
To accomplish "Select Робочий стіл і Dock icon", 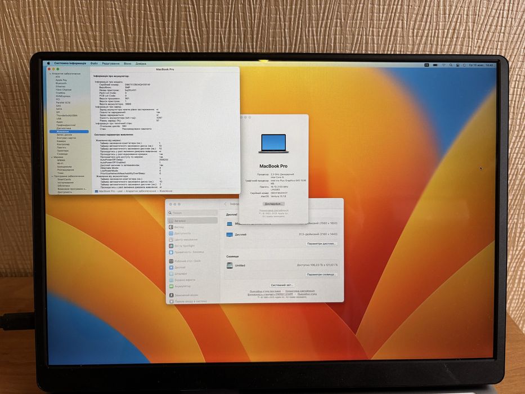I will click(x=171, y=261).
